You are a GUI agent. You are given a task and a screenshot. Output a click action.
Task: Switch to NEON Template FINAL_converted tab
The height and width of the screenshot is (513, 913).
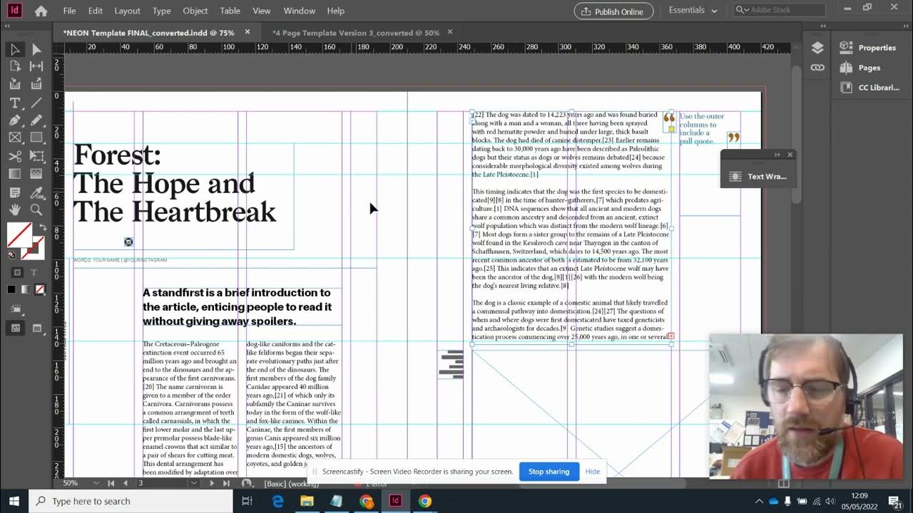click(148, 33)
